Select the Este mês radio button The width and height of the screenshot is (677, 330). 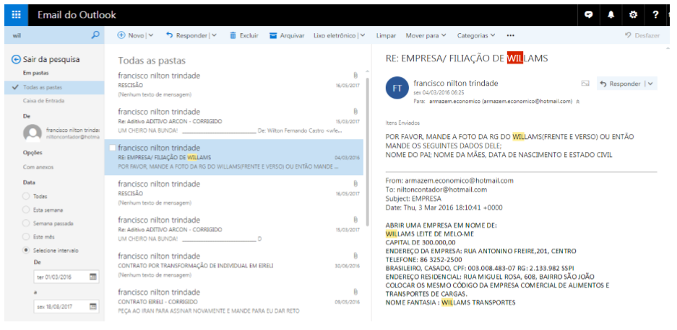[26, 237]
